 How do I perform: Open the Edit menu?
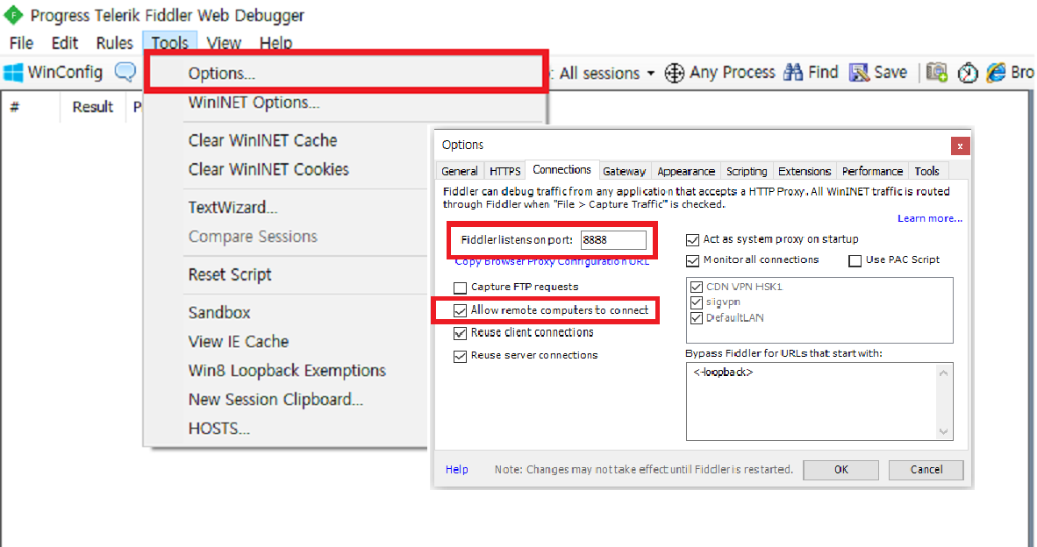tap(64, 43)
